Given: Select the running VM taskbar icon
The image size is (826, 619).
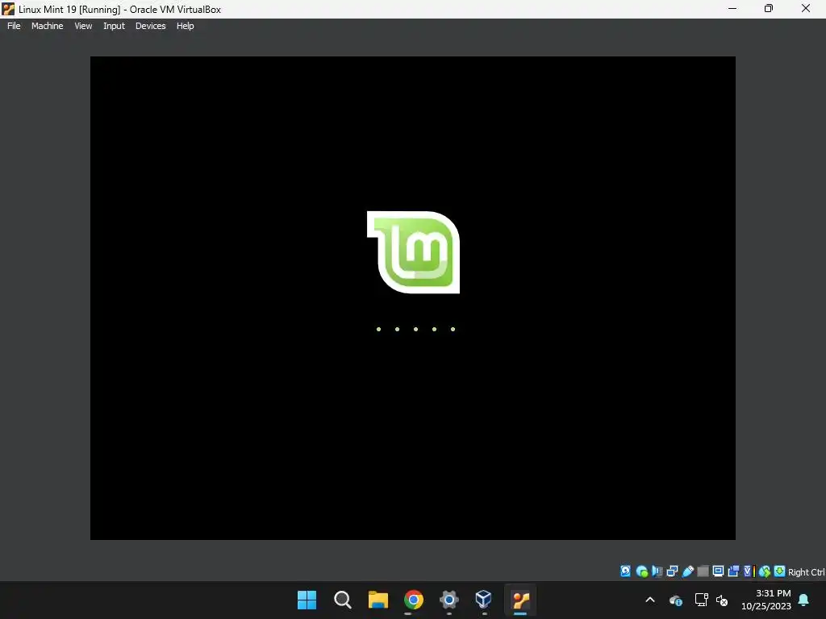Looking at the screenshot, I should (x=520, y=600).
